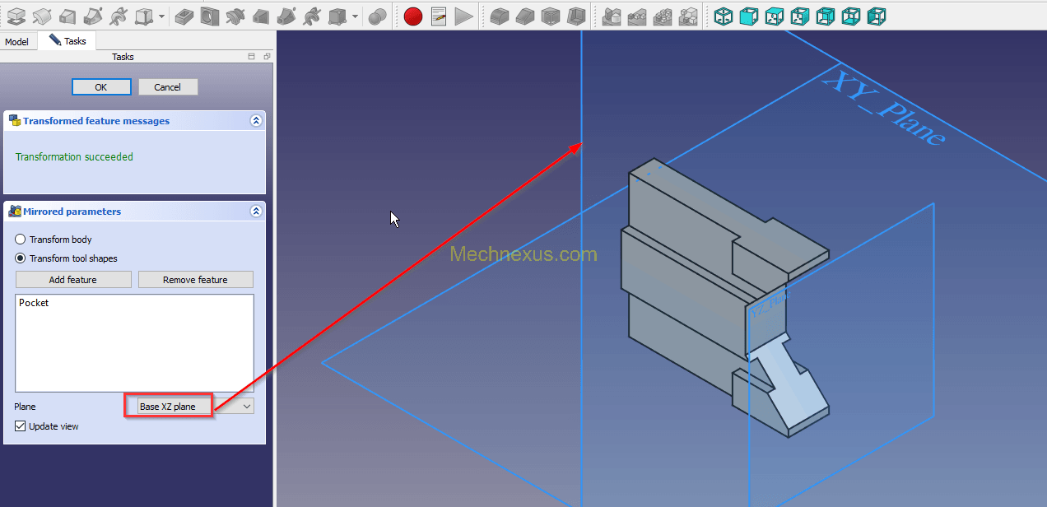Click OK to confirm the mirror
Viewport: 1047px width, 507px height.
(x=101, y=87)
